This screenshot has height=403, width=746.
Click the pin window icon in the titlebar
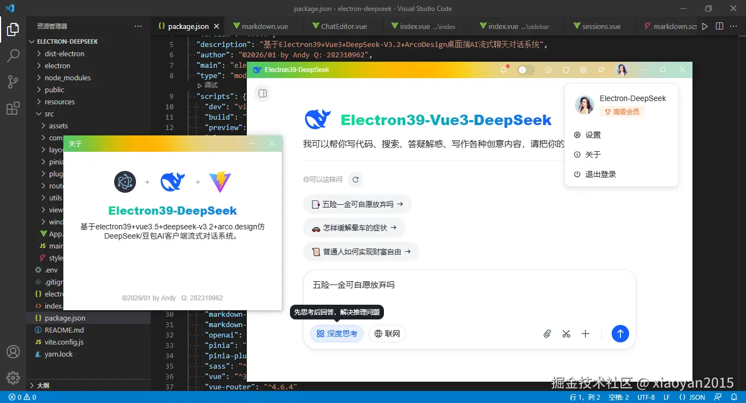click(601, 70)
